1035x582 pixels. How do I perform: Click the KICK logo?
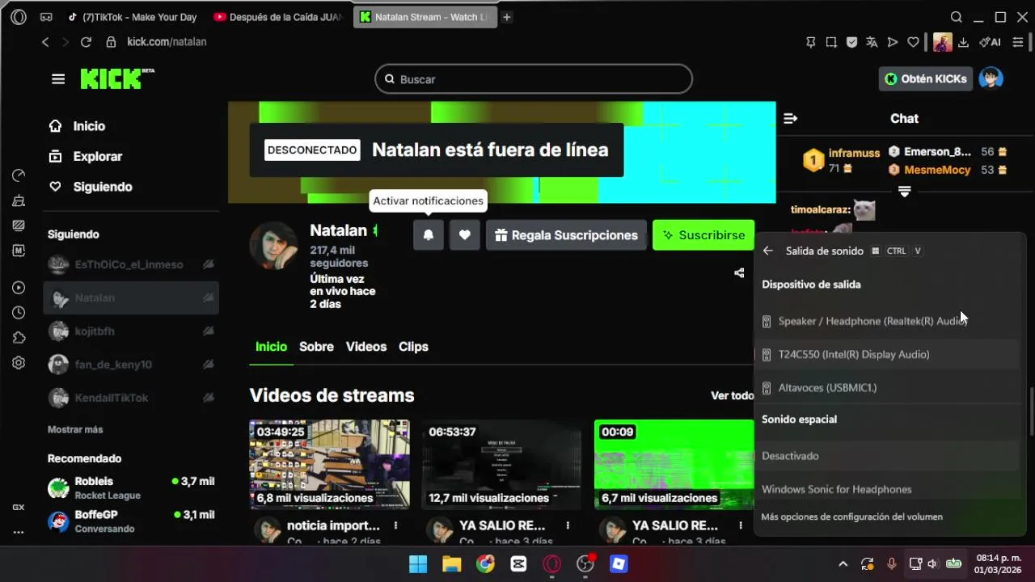[117, 78]
